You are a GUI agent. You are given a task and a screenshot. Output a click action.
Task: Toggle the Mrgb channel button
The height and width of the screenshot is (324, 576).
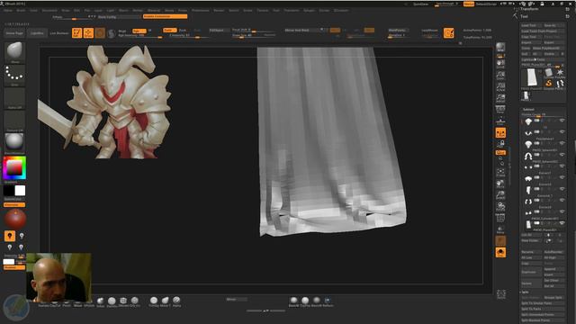[x=122, y=31]
